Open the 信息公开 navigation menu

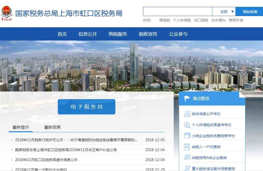pos(88,34)
